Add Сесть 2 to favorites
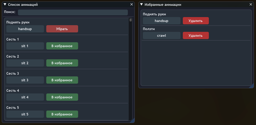This screenshot has height=125, width=256. (x=62, y=63)
